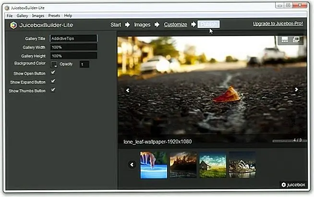Viewport: 314px width, 197px height.
Task: Click the Gallery Height field
Action: tap(73, 56)
